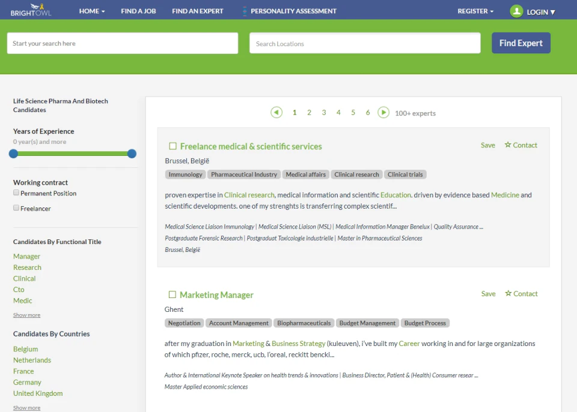Check the box beside Freelance medical services title
The height and width of the screenshot is (412, 577).
[172, 145]
